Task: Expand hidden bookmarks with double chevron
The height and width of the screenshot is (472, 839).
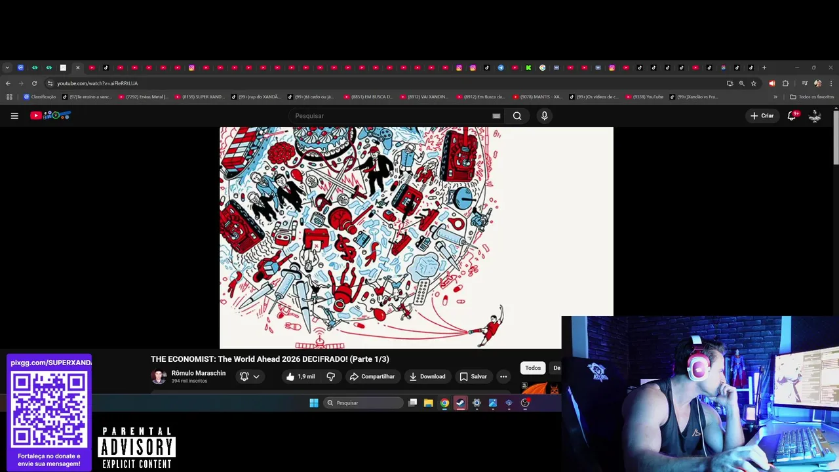Action: 775,97
